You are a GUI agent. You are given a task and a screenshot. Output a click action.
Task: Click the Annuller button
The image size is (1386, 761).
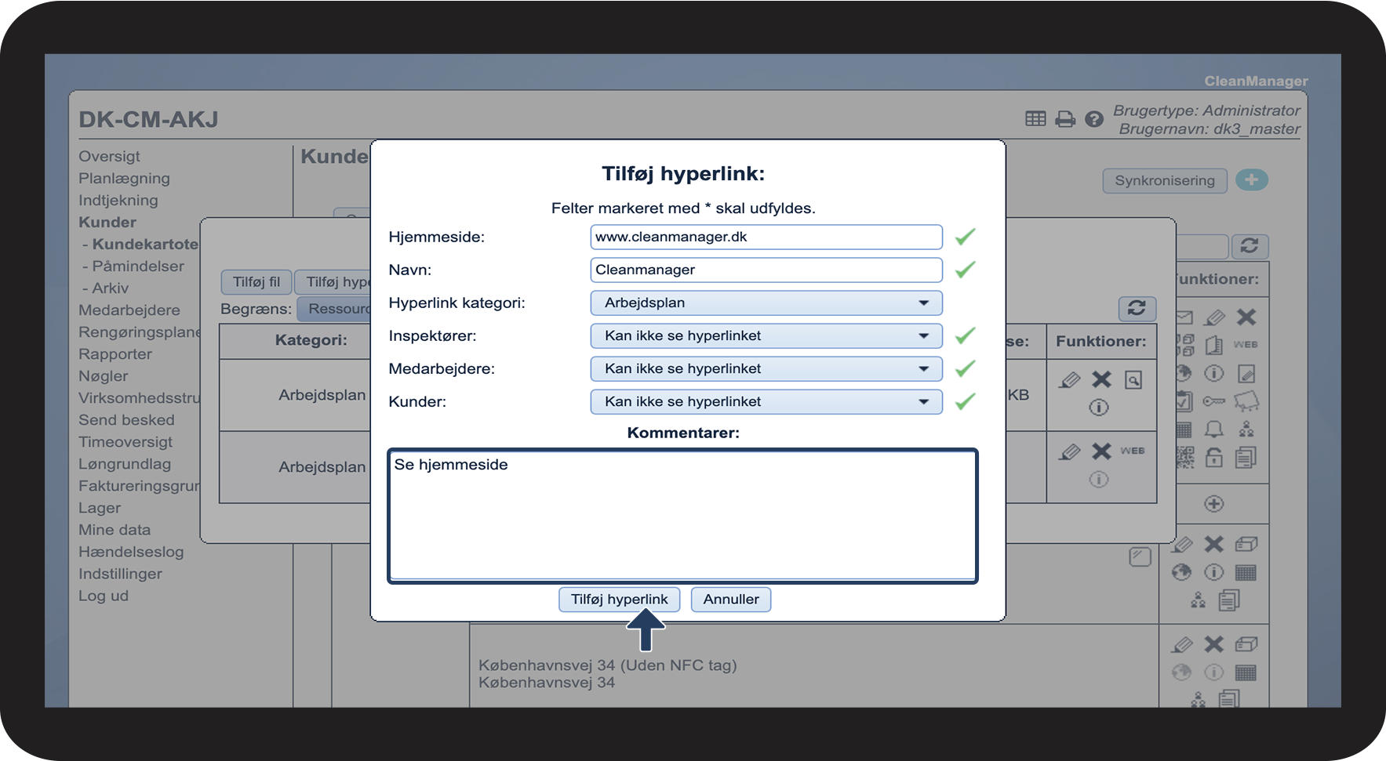pyautogui.click(x=731, y=600)
